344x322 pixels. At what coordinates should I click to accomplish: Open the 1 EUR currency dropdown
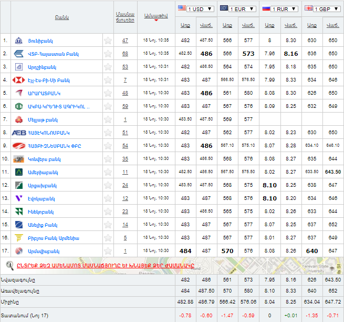click(242, 9)
